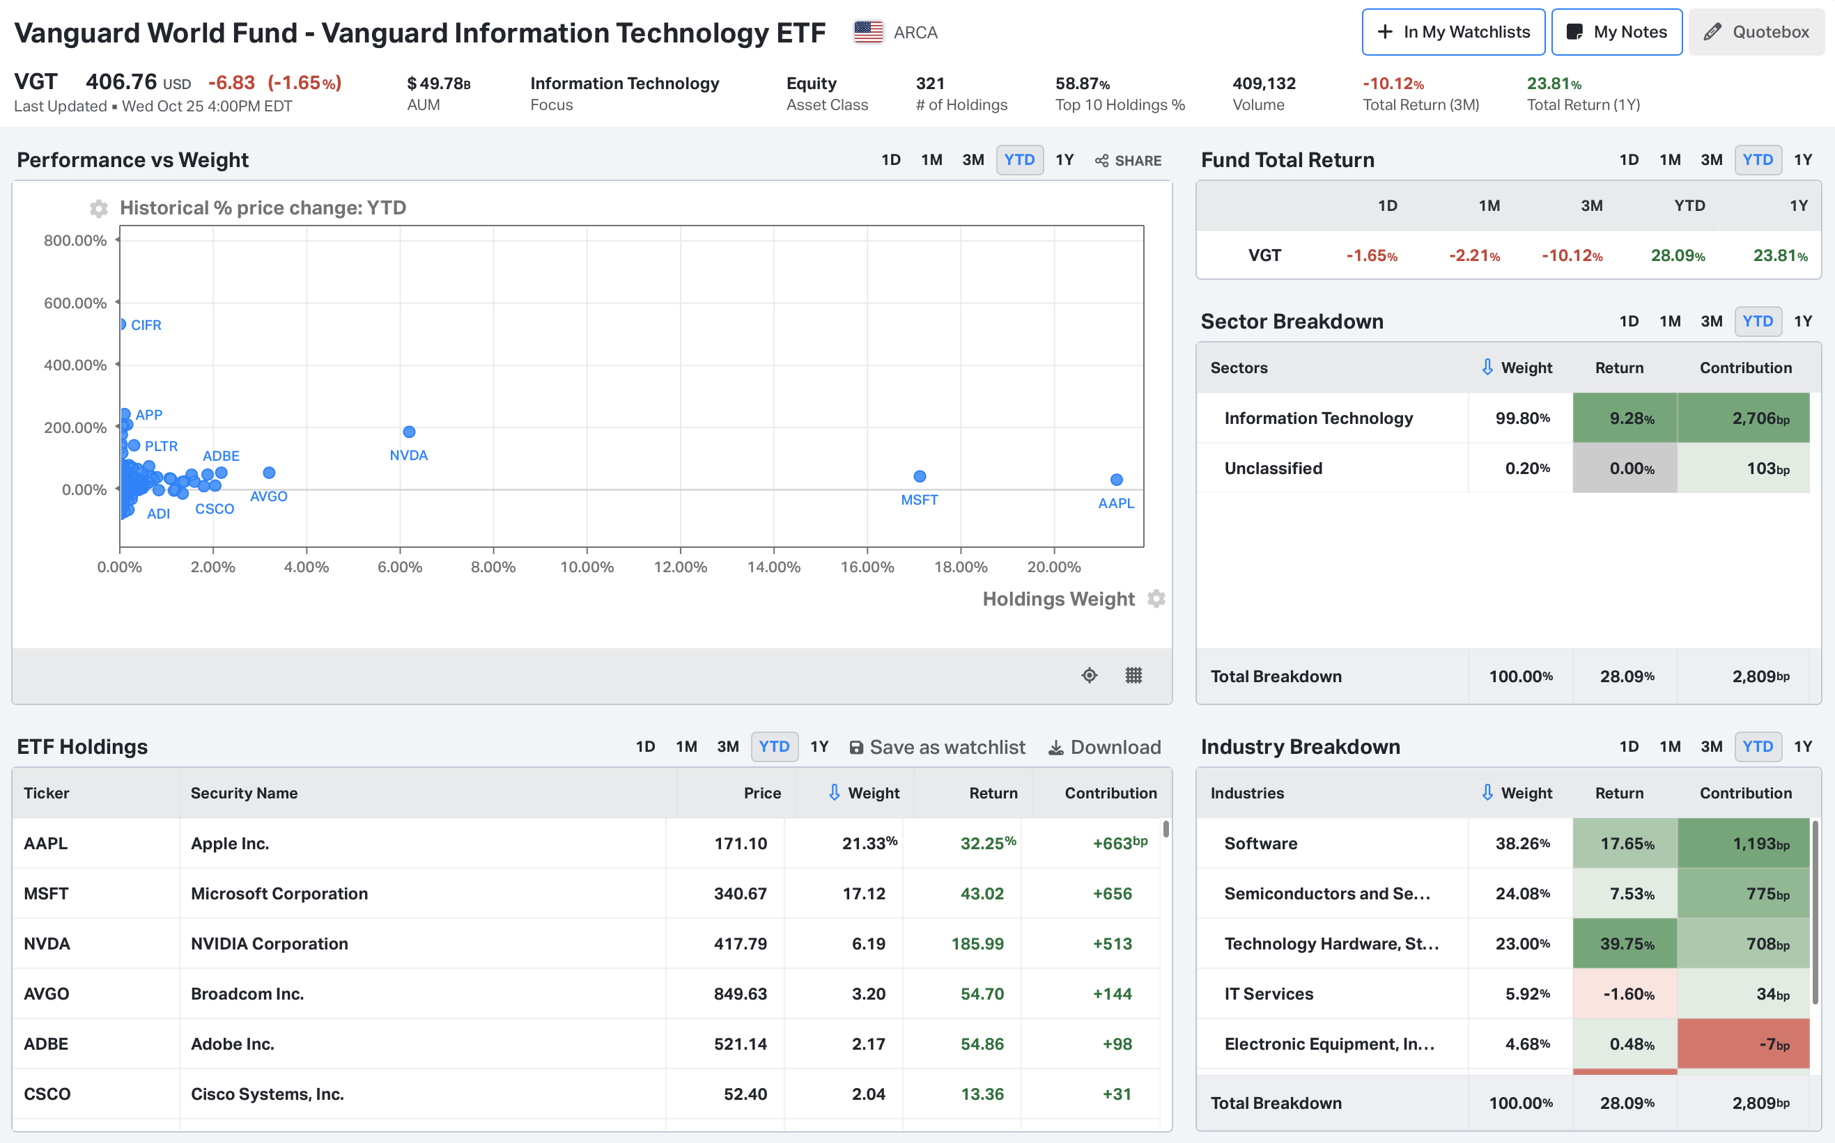Click the Software 17.65% return heat cell
Image resolution: width=1835 pixels, height=1143 pixels.
[x=1625, y=844]
